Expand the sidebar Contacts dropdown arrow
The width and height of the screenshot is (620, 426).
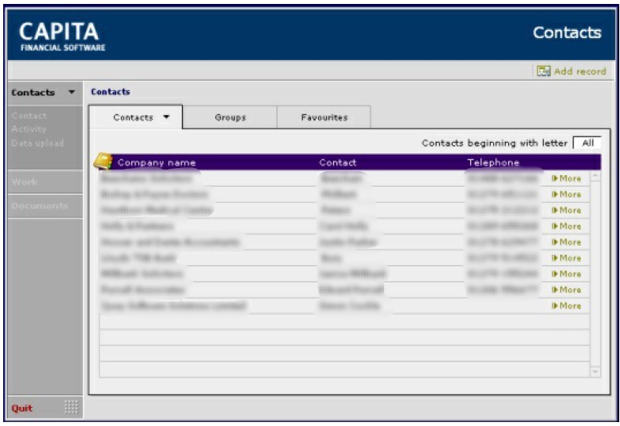[x=72, y=92]
